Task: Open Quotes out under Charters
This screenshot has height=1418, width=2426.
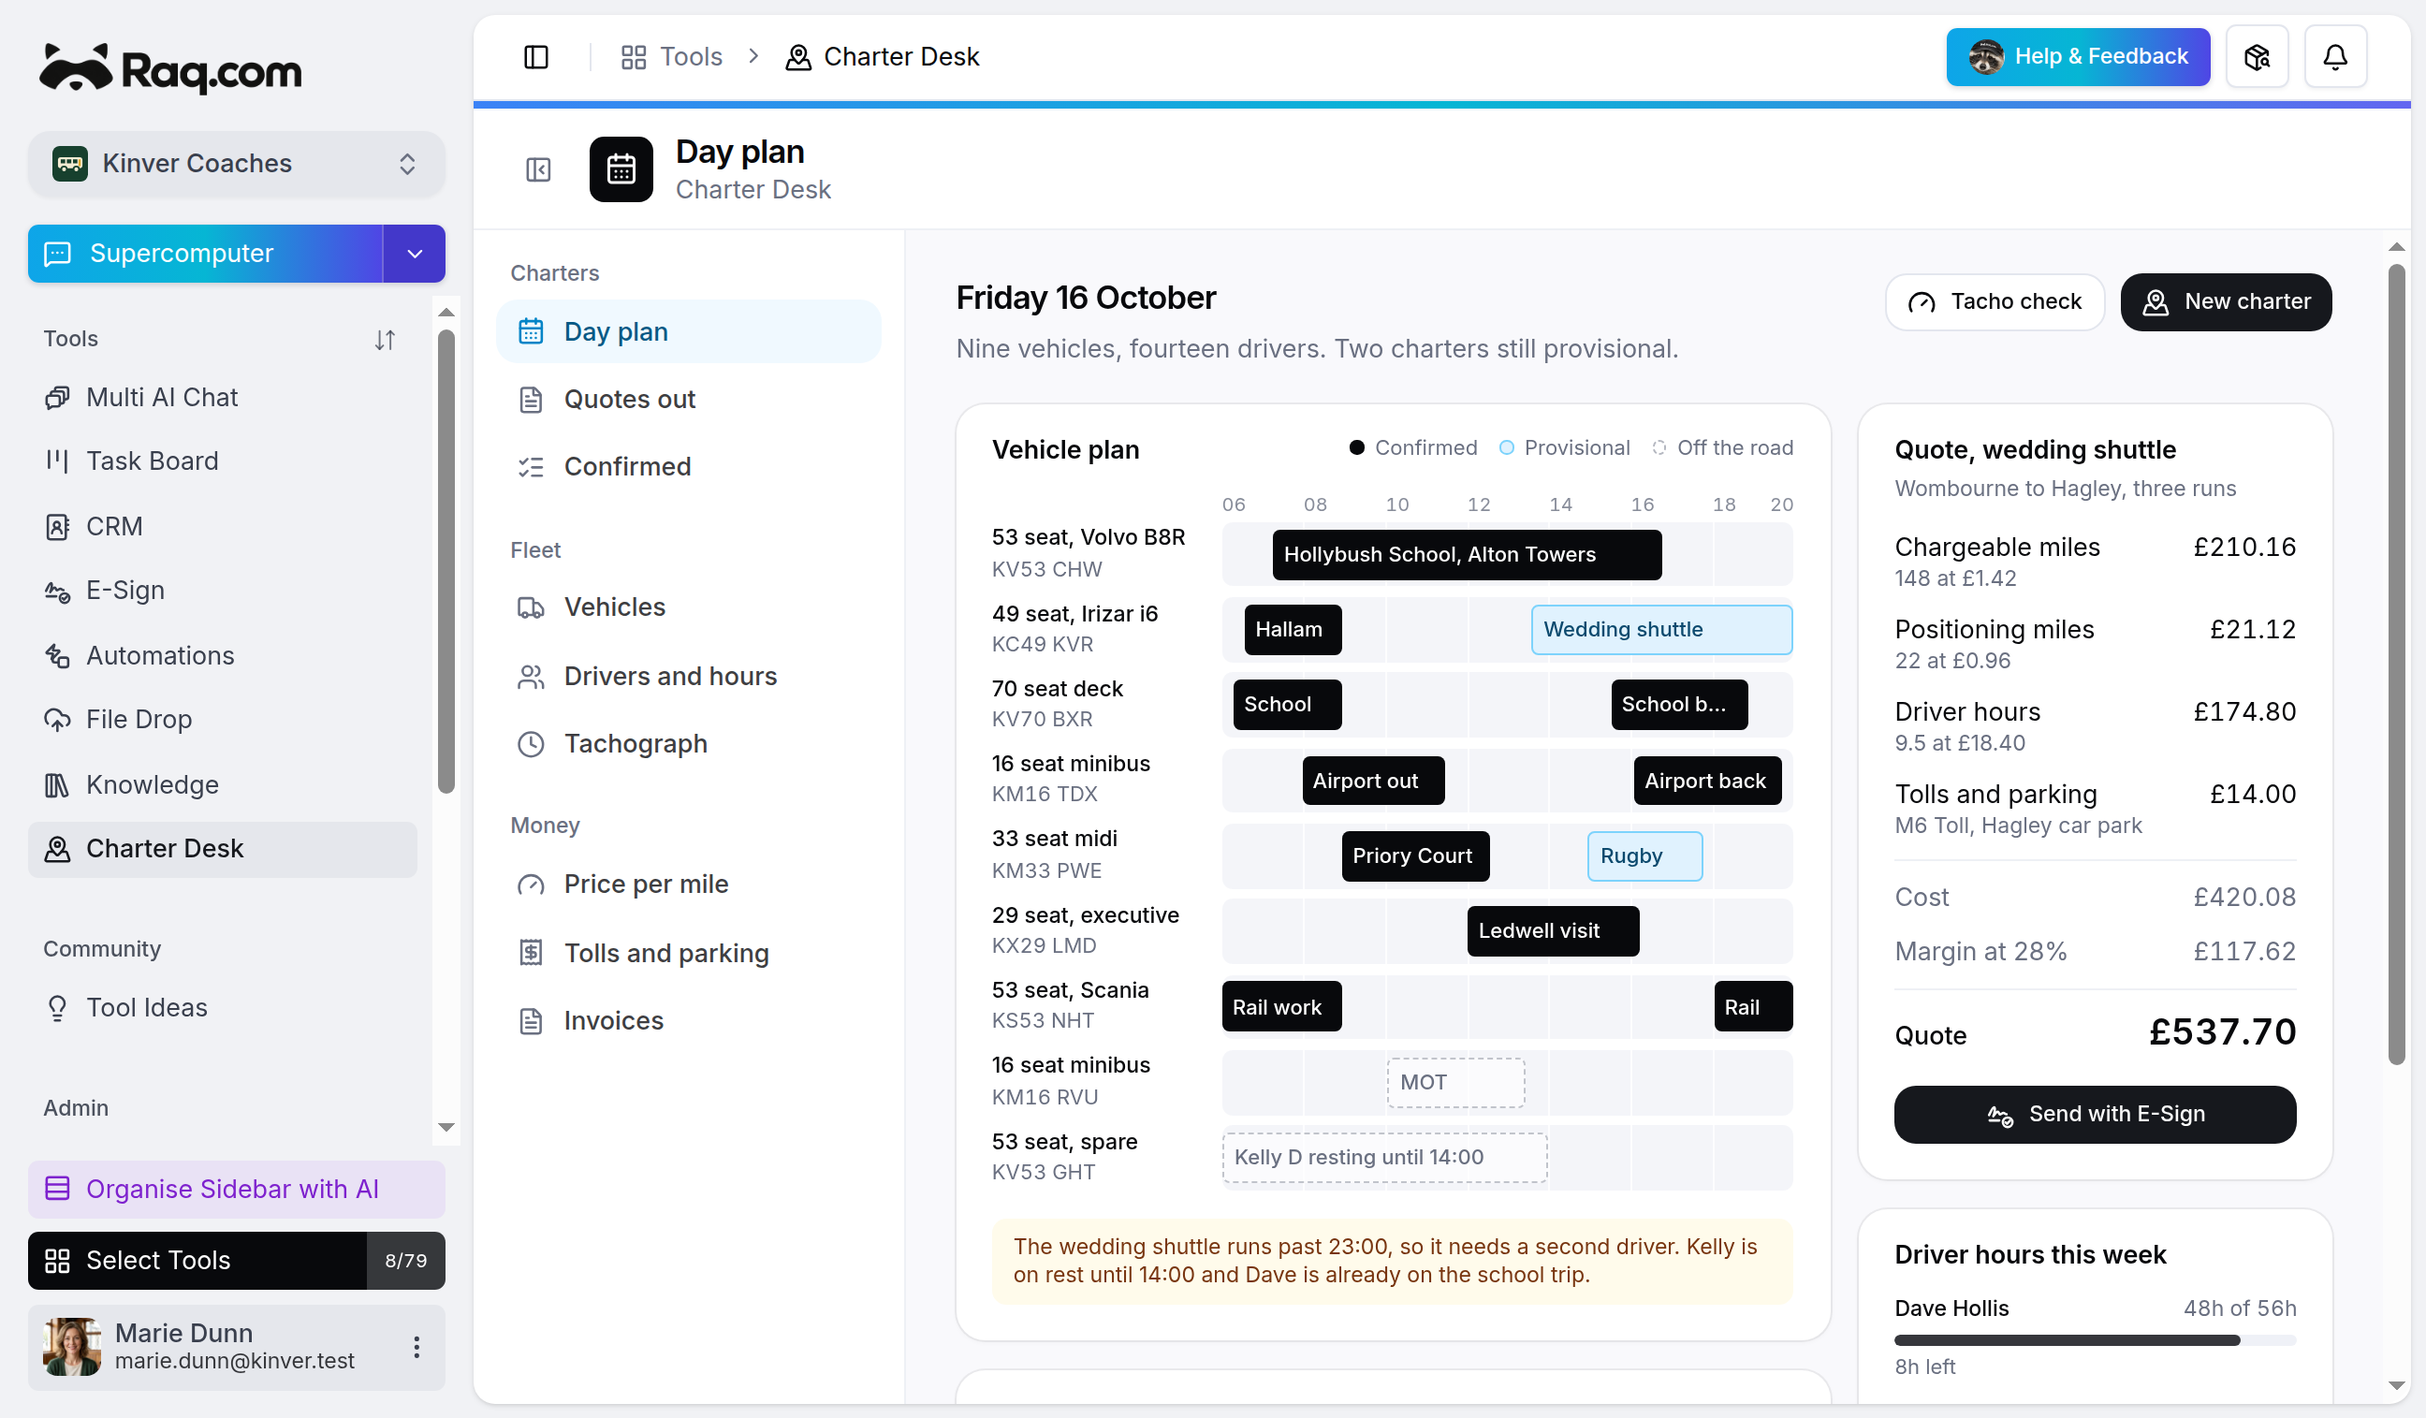Action: [688, 400]
